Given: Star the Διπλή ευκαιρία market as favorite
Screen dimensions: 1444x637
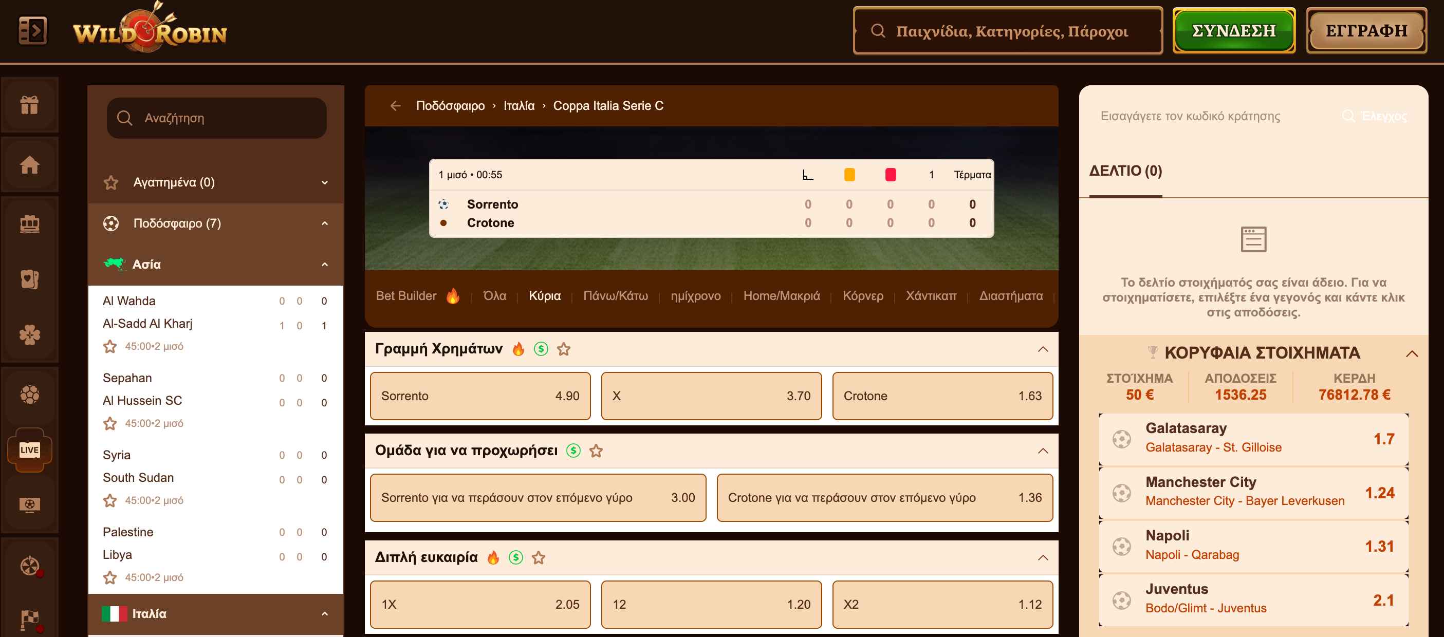Looking at the screenshot, I should pyautogui.click(x=538, y=557).
